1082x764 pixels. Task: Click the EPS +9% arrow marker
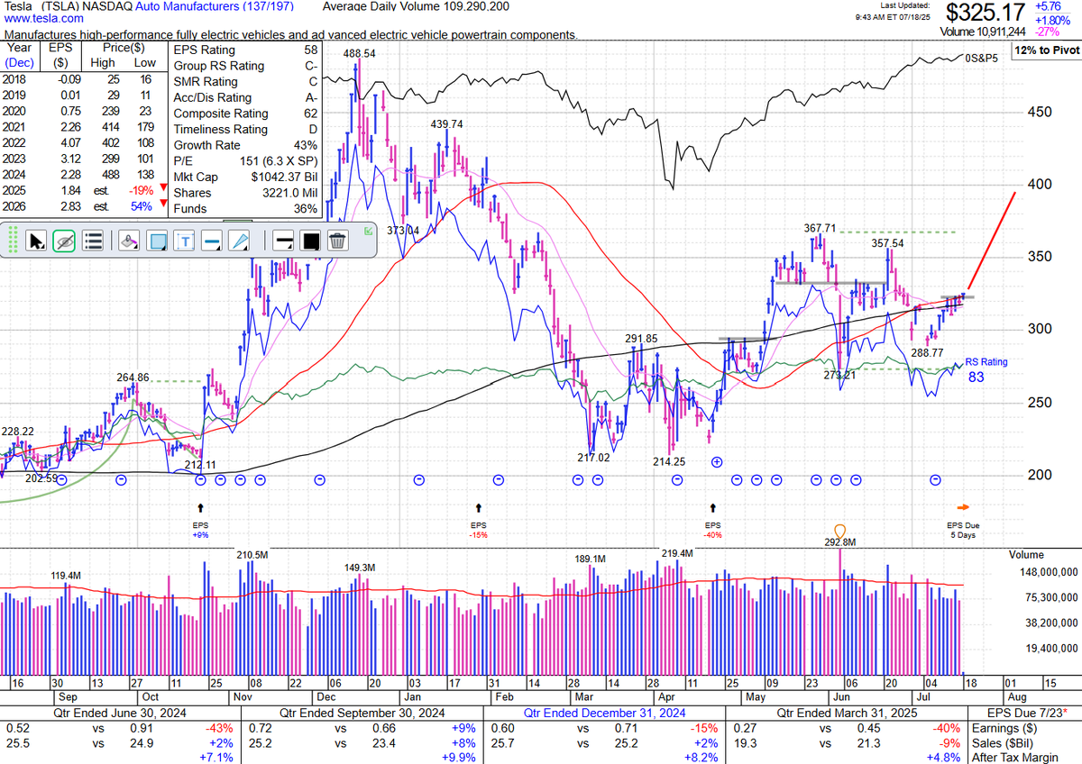200,508
